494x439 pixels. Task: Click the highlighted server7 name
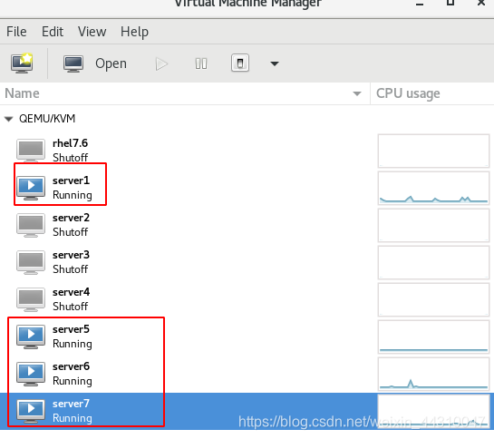click(71, 404)
